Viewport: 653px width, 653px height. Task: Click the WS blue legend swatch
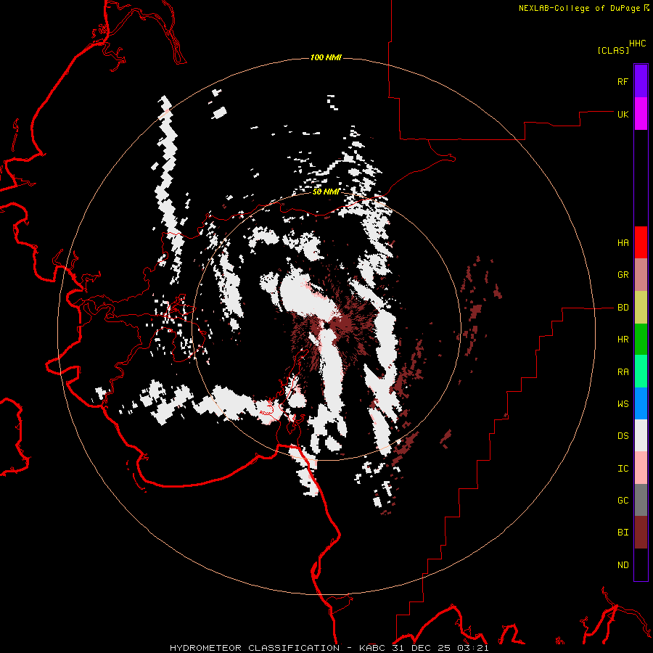tap(641, 403)
